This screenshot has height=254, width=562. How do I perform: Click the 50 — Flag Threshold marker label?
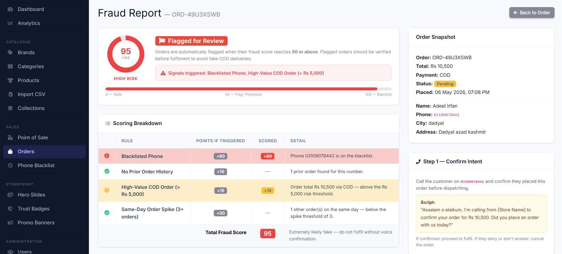pyautogui.click(x=243, y=95)
